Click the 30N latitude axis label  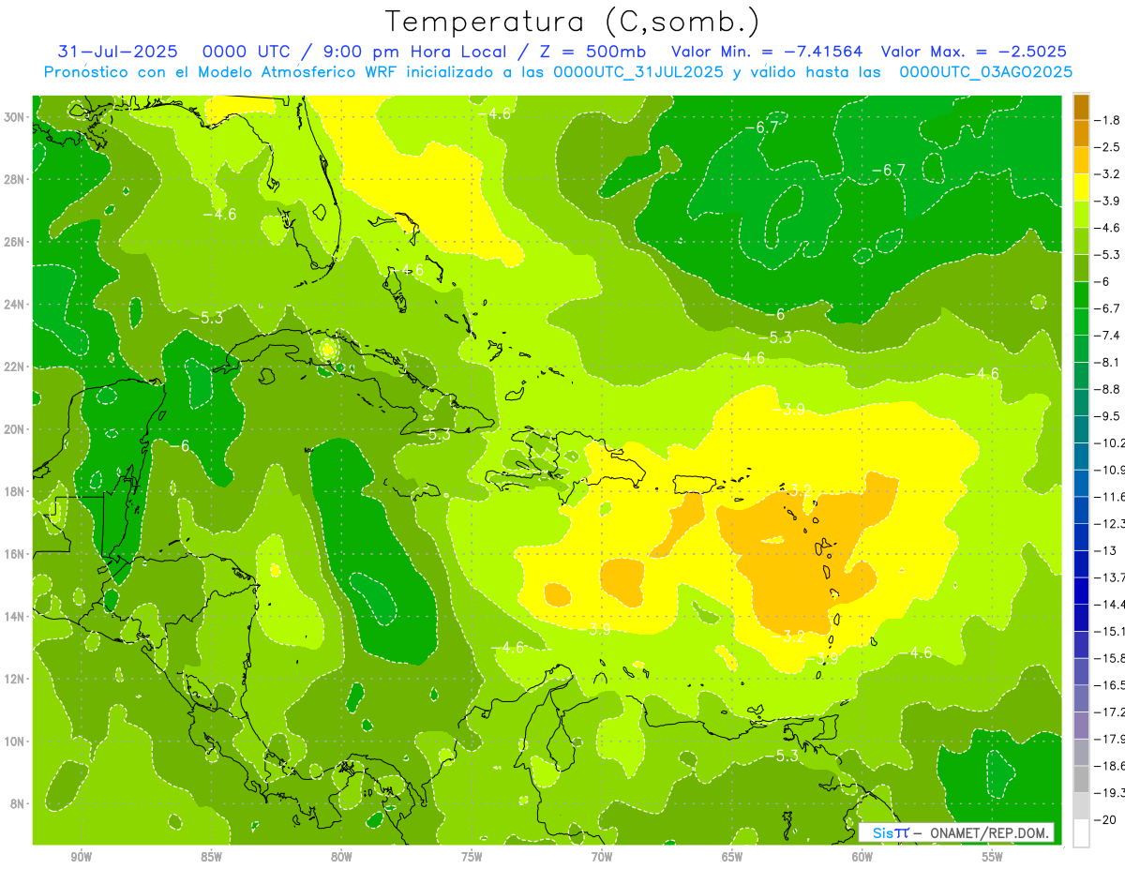(15, 117)
